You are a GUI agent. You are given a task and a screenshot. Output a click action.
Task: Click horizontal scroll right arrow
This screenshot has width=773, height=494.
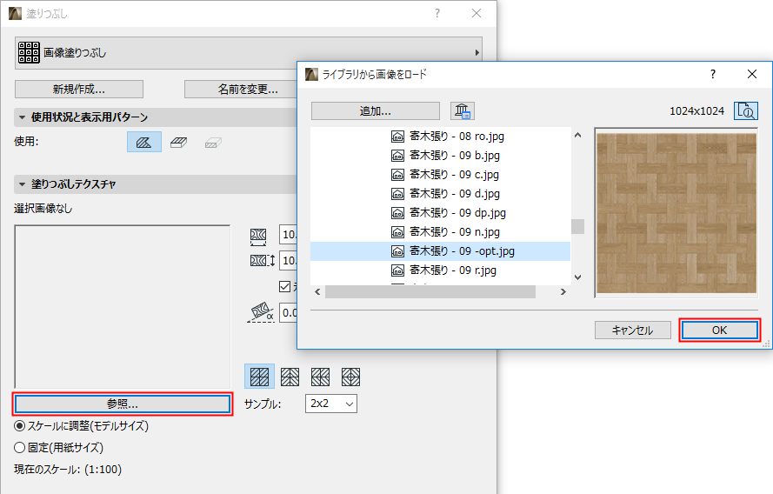pyautogui.click(x=563, y=292)
